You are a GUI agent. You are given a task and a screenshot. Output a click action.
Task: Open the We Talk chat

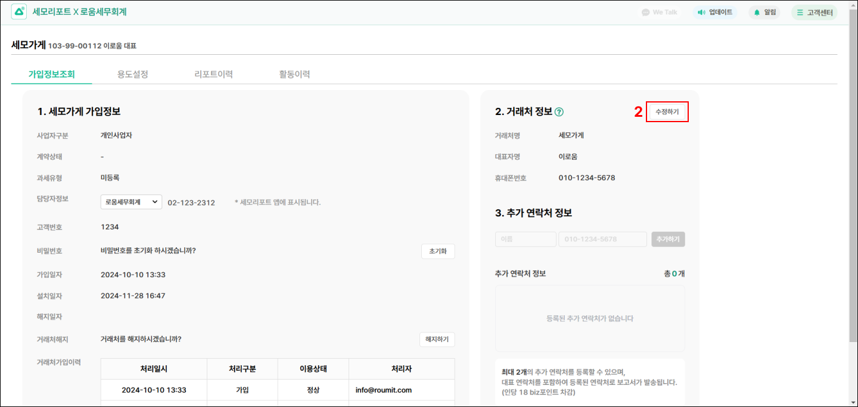pyautogui.click(x=660, y=13)
